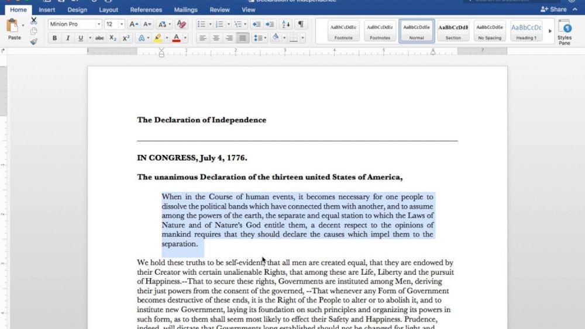Switch to the References tab
The width and height of the screenshot is (585, 329).
(x=146, y=10)
